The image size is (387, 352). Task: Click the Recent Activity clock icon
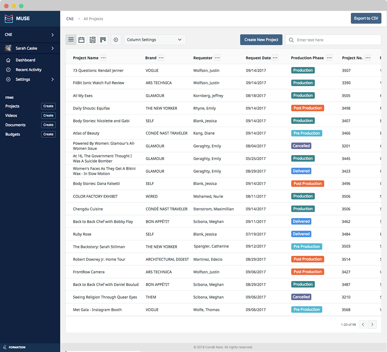click(8, 70)
